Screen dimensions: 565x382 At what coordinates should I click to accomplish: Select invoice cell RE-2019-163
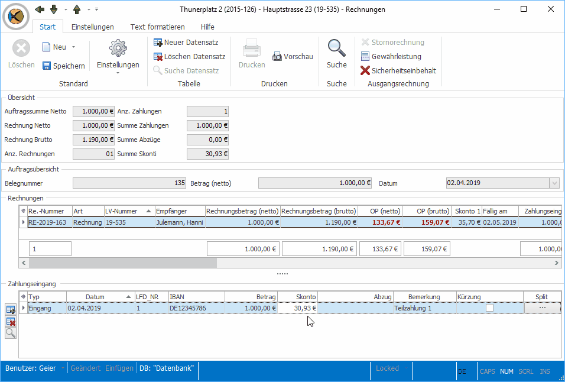tap(50, 222)
